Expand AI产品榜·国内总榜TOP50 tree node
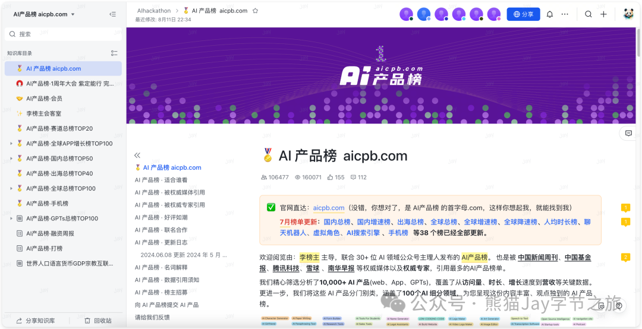 tap(11, 159)
